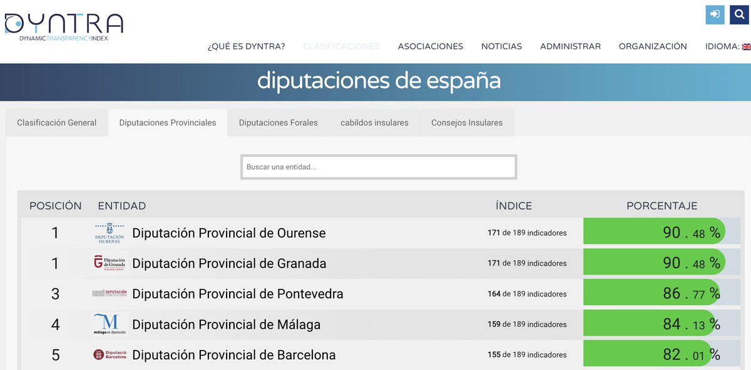
Task: Select the Deputación Pontevedra logo icon
Action: 110,292
